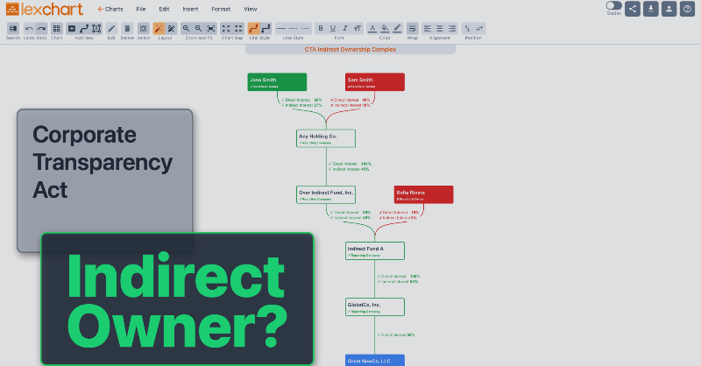Shrink the chart gap
This screenshot has height=366, width=701.
[x=238, y=29]
